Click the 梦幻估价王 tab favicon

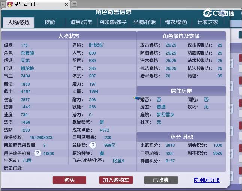(x=10, y=4)
